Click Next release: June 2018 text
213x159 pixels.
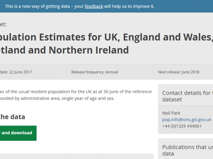tap(179, 72)
